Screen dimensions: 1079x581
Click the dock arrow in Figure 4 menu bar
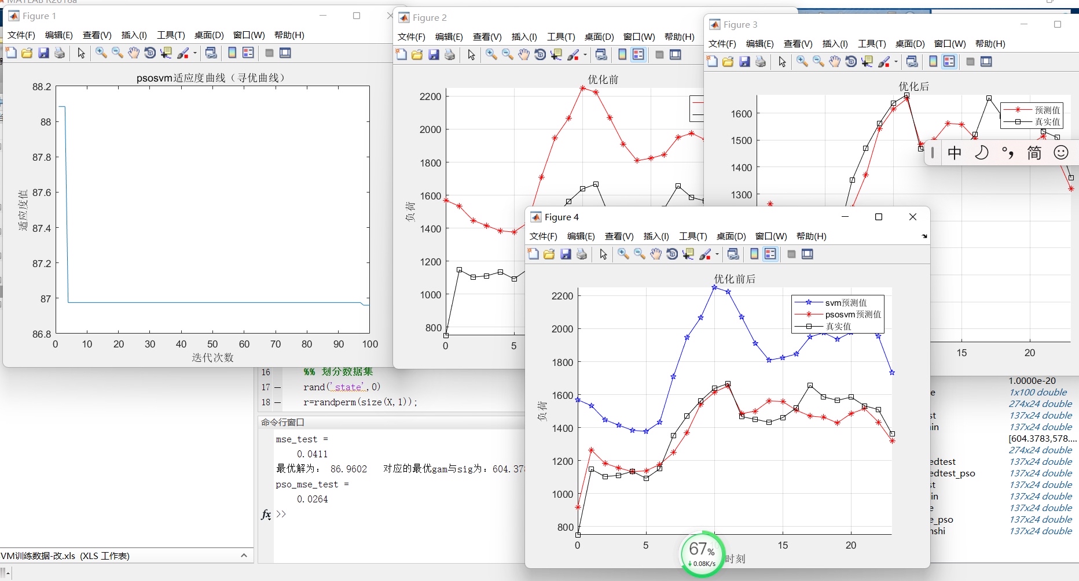click(x=924, y=236)
